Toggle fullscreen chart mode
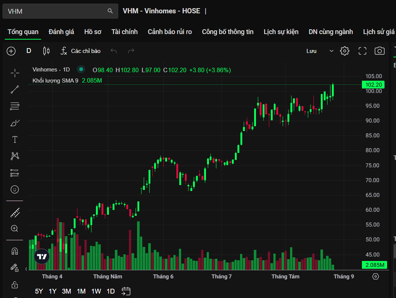This screenshot has height=298, width=396. [x=362, y=51]
